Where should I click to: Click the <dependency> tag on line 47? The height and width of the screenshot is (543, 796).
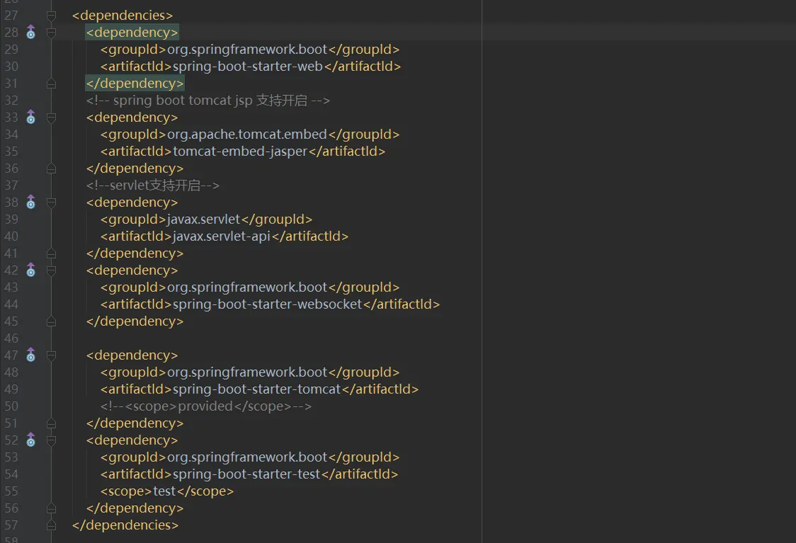132,355
